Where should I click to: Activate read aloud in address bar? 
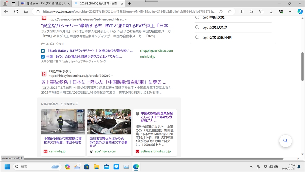pos(221,12)
